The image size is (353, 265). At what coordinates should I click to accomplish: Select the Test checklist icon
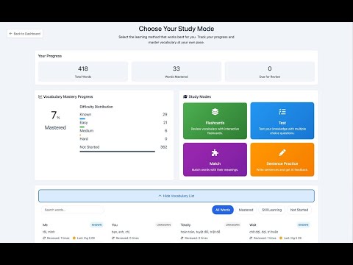click(x=282, y=112)
